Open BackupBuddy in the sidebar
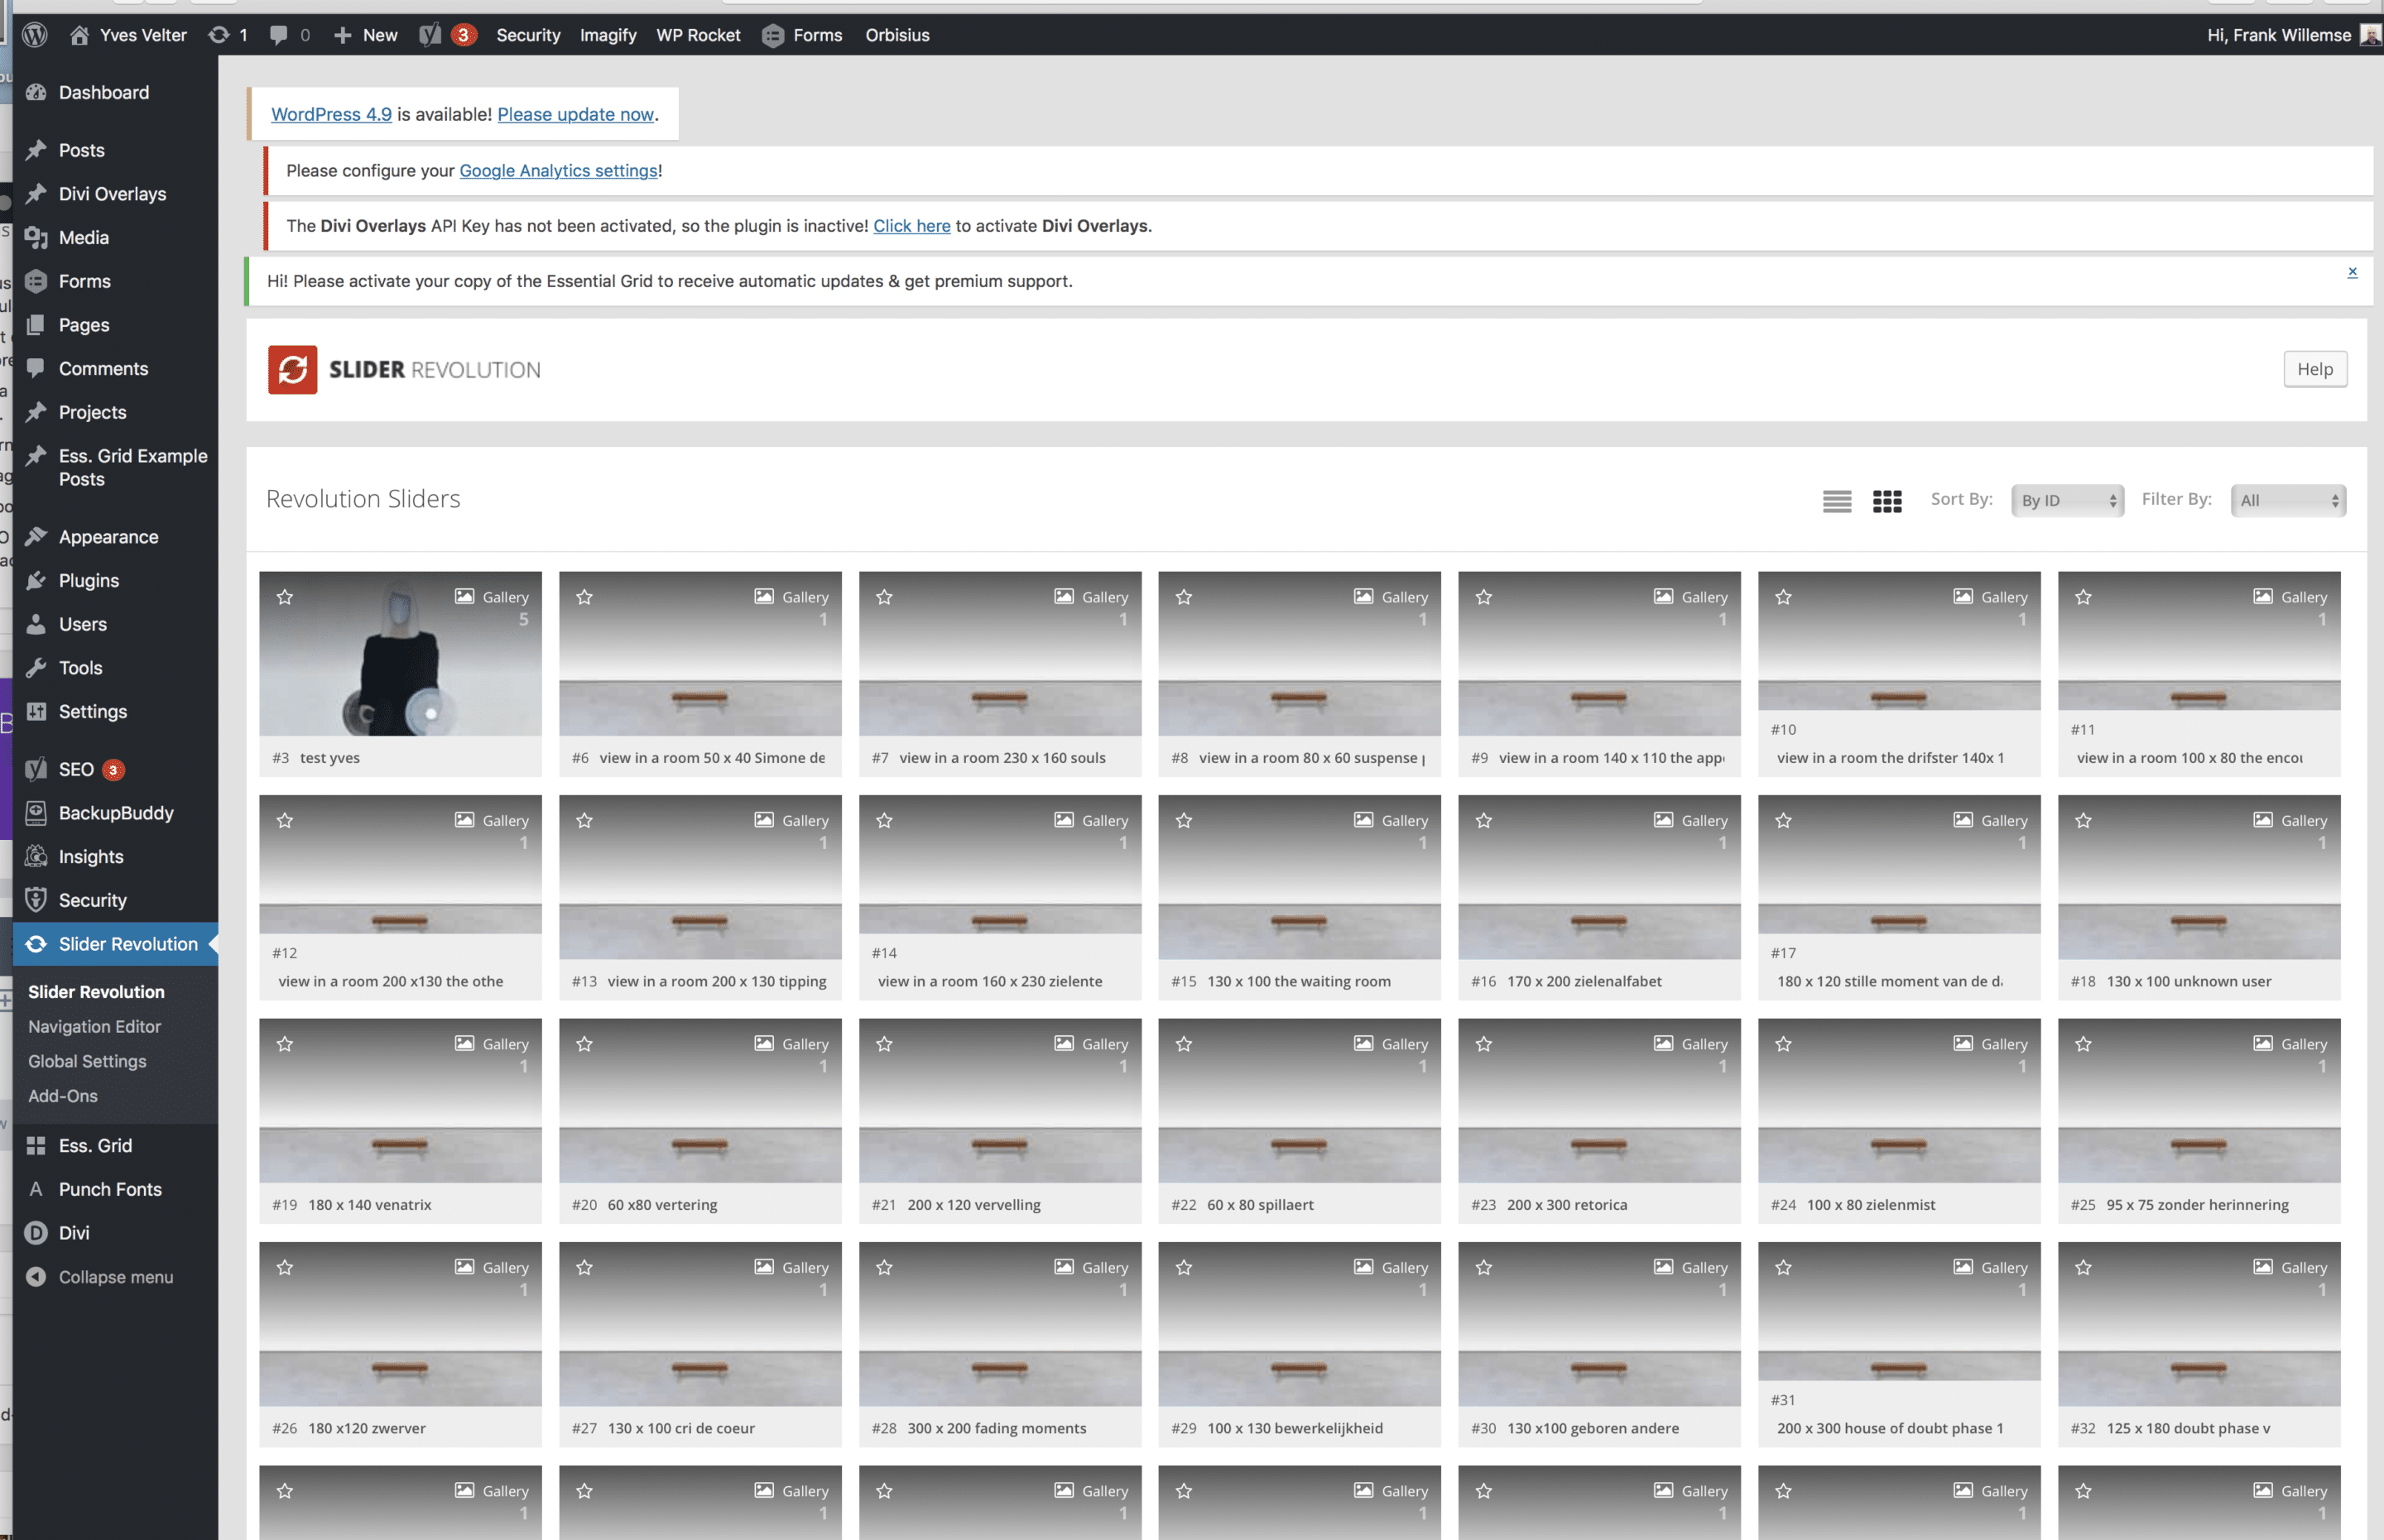This screenshot has width=2384, height=1540. coord(115,813)
